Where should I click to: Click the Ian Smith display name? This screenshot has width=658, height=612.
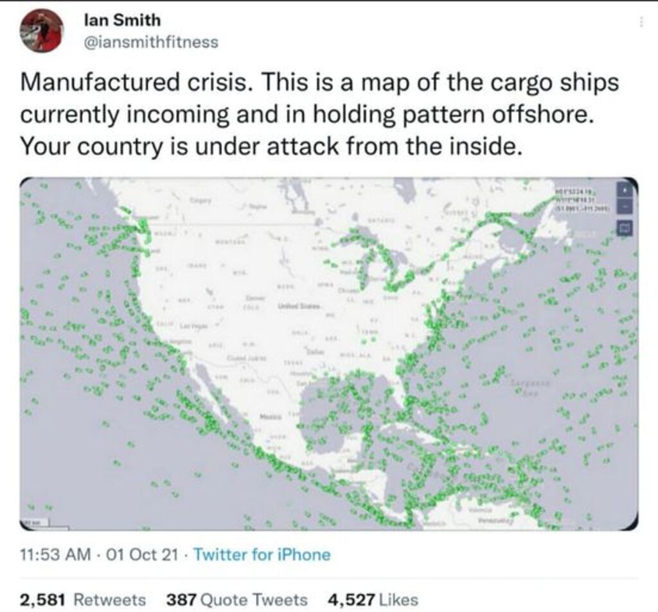pos(122,21)
